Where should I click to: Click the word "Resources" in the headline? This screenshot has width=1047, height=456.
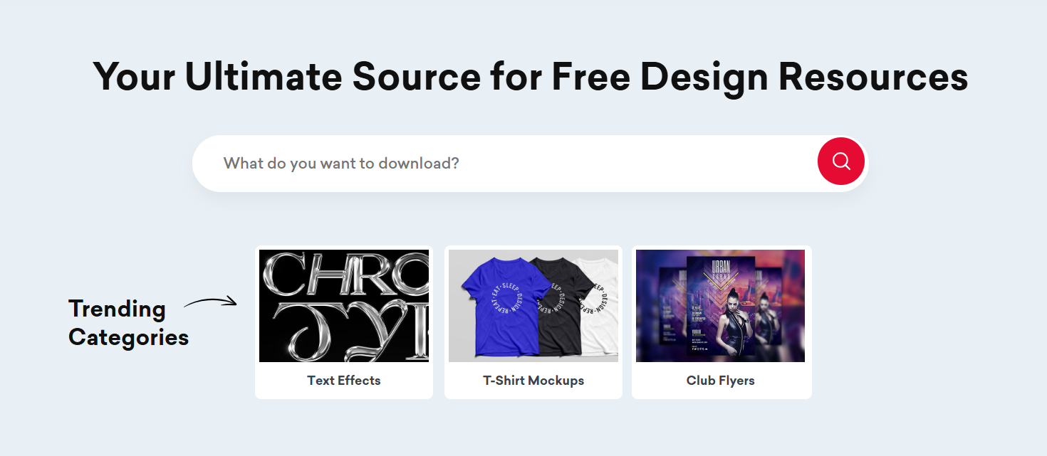(872, 77)
